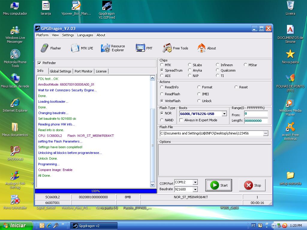
Task: Select the Lixeira recycle bin
Action: 290,9
